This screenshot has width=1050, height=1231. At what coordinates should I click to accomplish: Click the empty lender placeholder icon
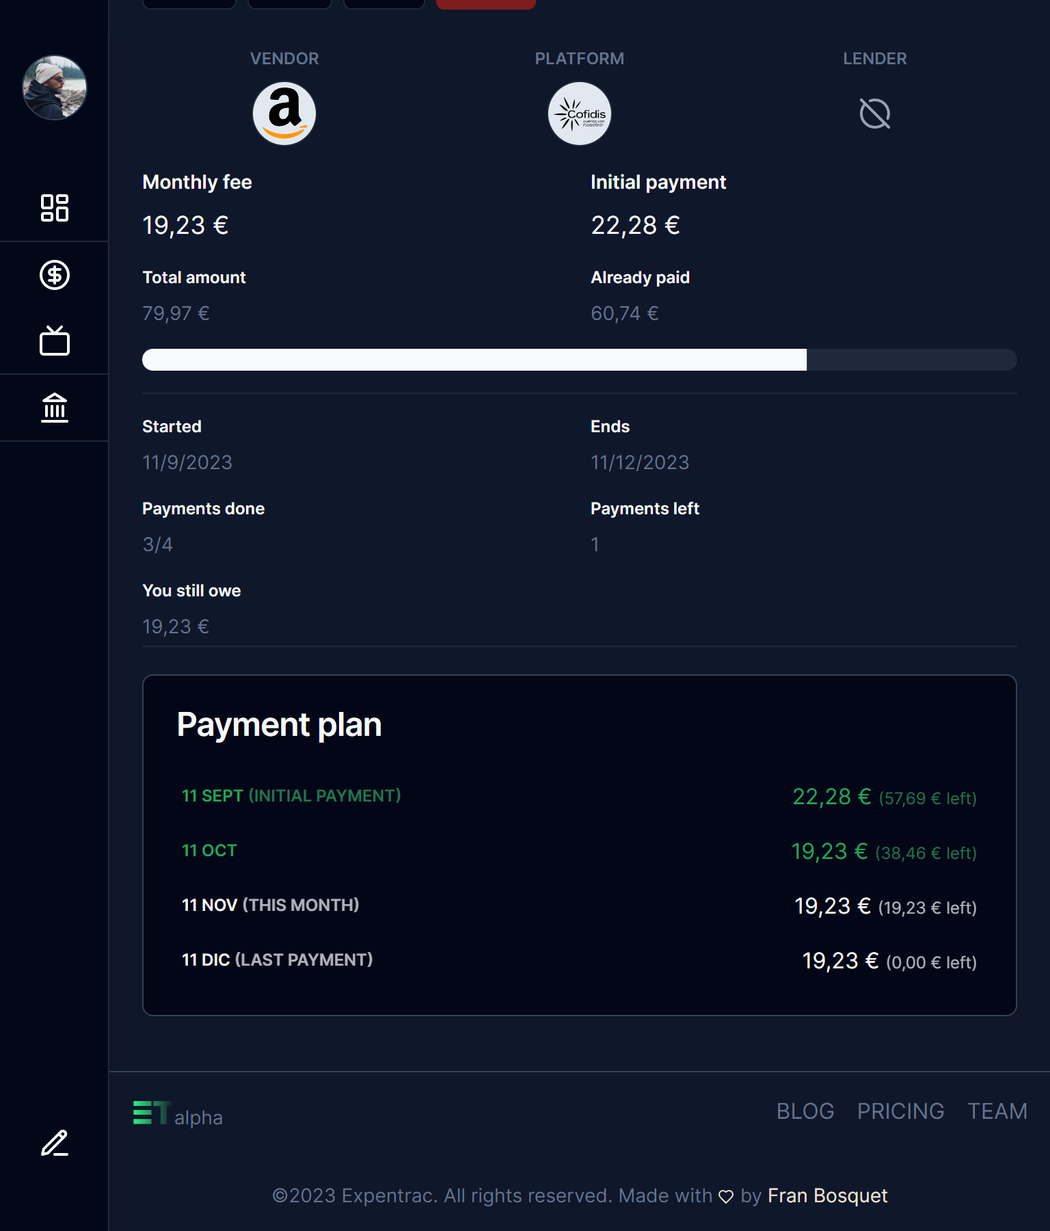875,114
